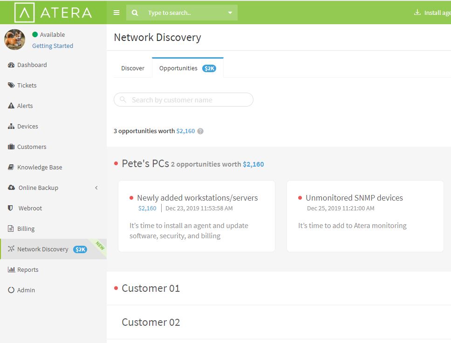
Task: Open Customers via the briefcase icon
Action: pyautogui.click(x=11, y=147)
